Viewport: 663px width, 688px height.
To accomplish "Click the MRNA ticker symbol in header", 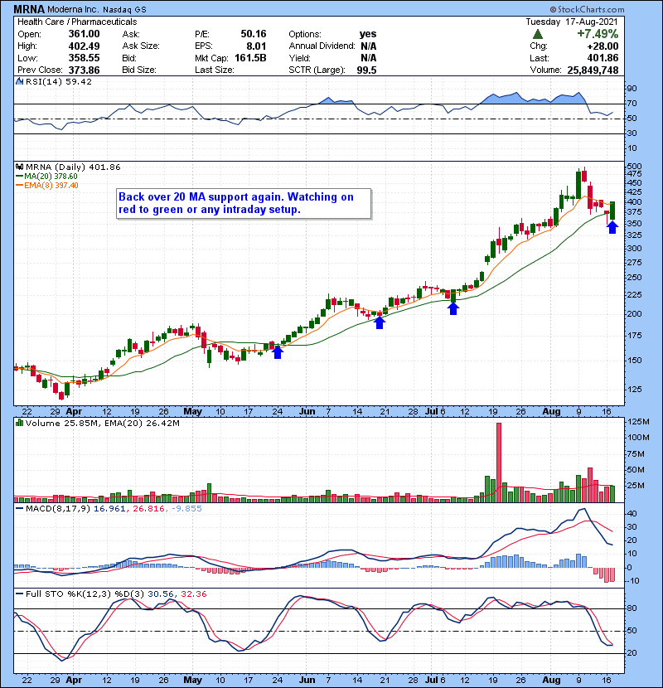I will (x=29, y=9).
